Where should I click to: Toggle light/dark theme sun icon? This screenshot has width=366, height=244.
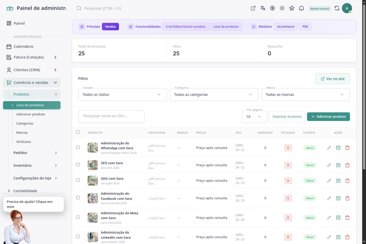[x=282, y=8]
